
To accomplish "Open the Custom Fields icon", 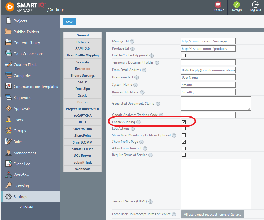I will 8,64.
